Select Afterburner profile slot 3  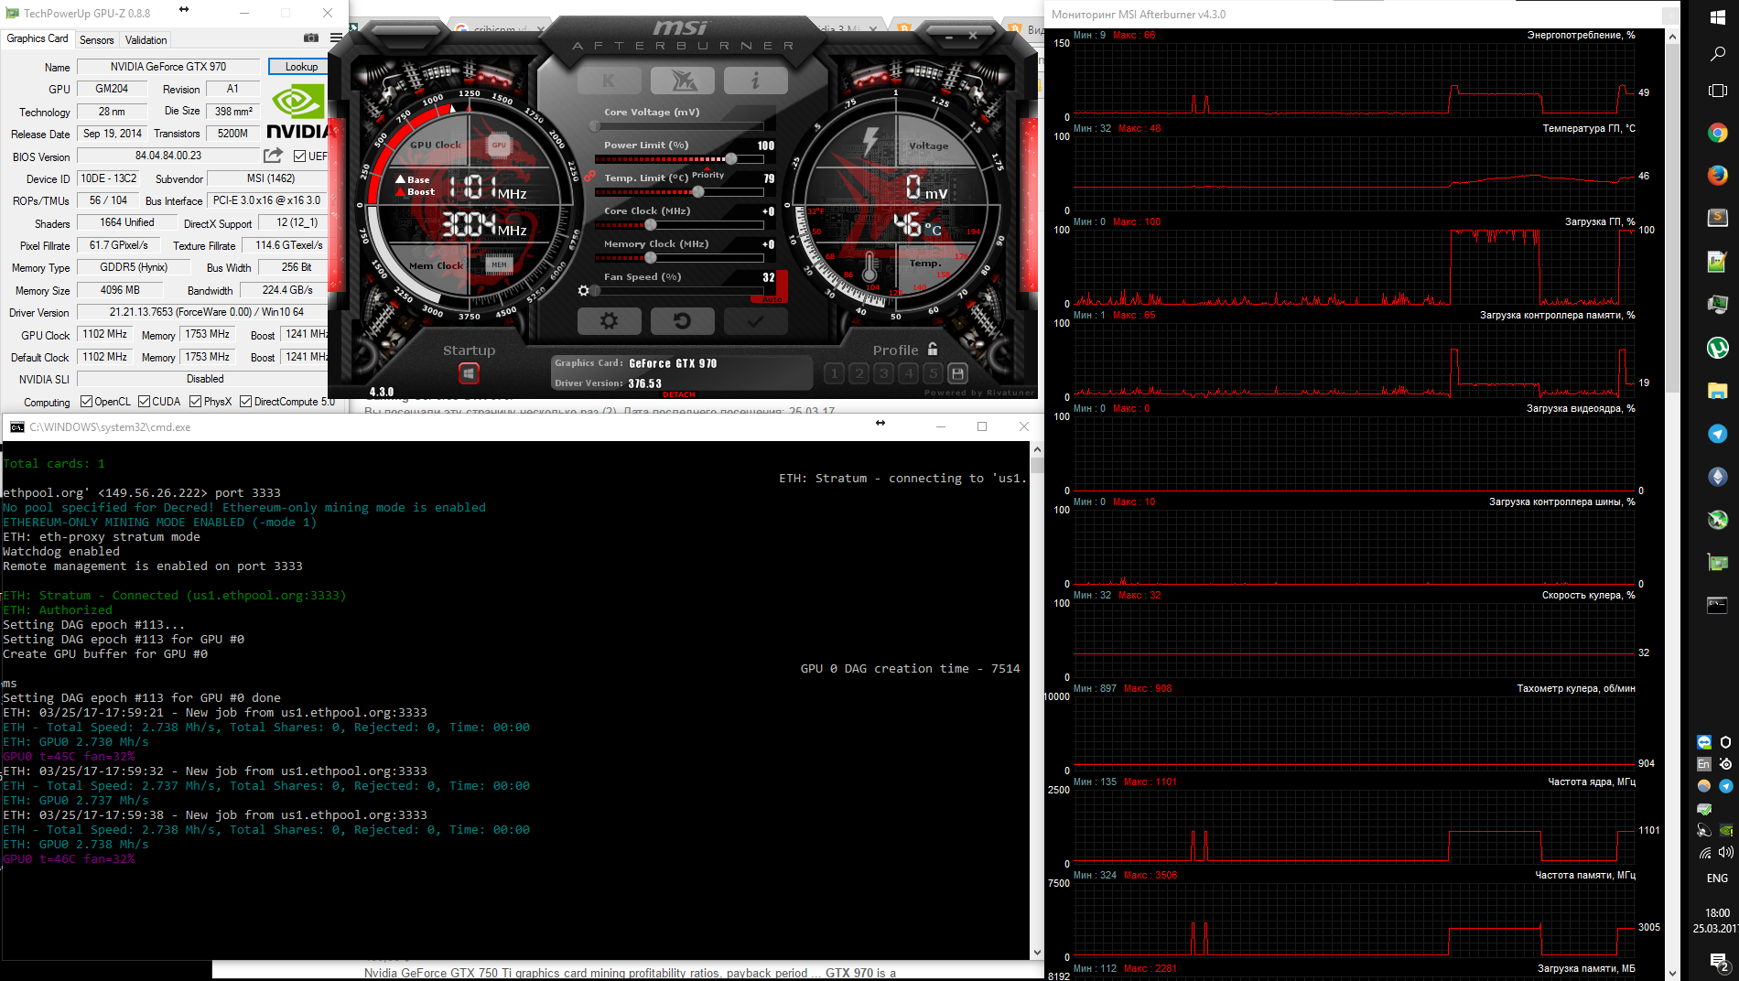[883, 373]
